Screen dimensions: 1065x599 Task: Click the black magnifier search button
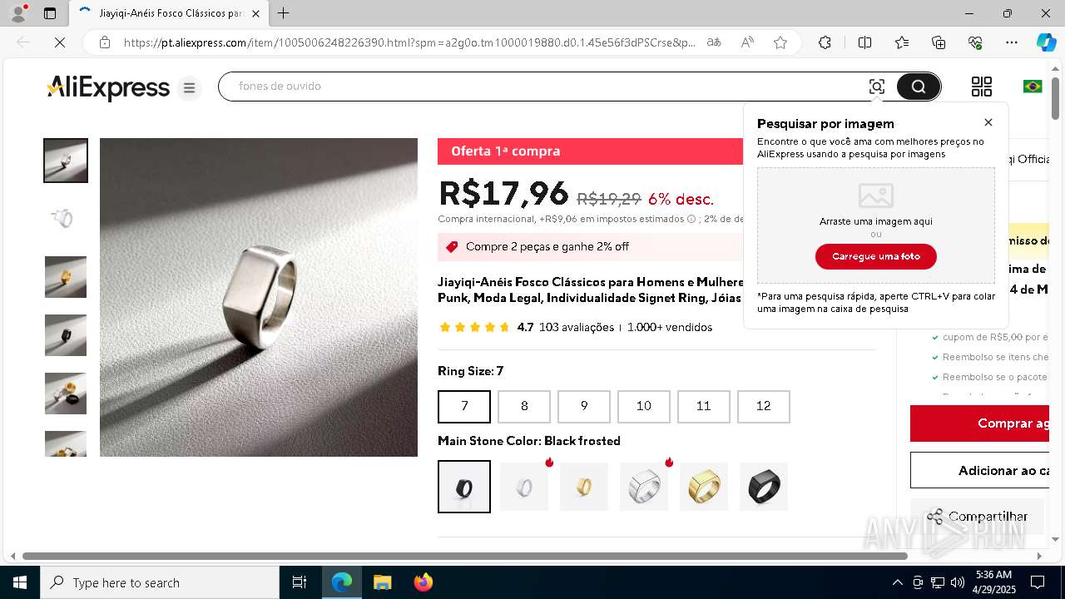919,87
